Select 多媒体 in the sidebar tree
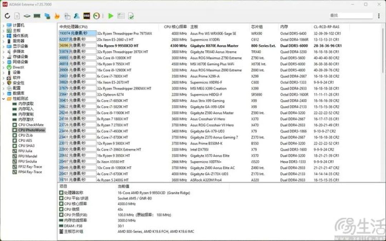The width and height of the screenshot is (386, 241). pos(19,51)
